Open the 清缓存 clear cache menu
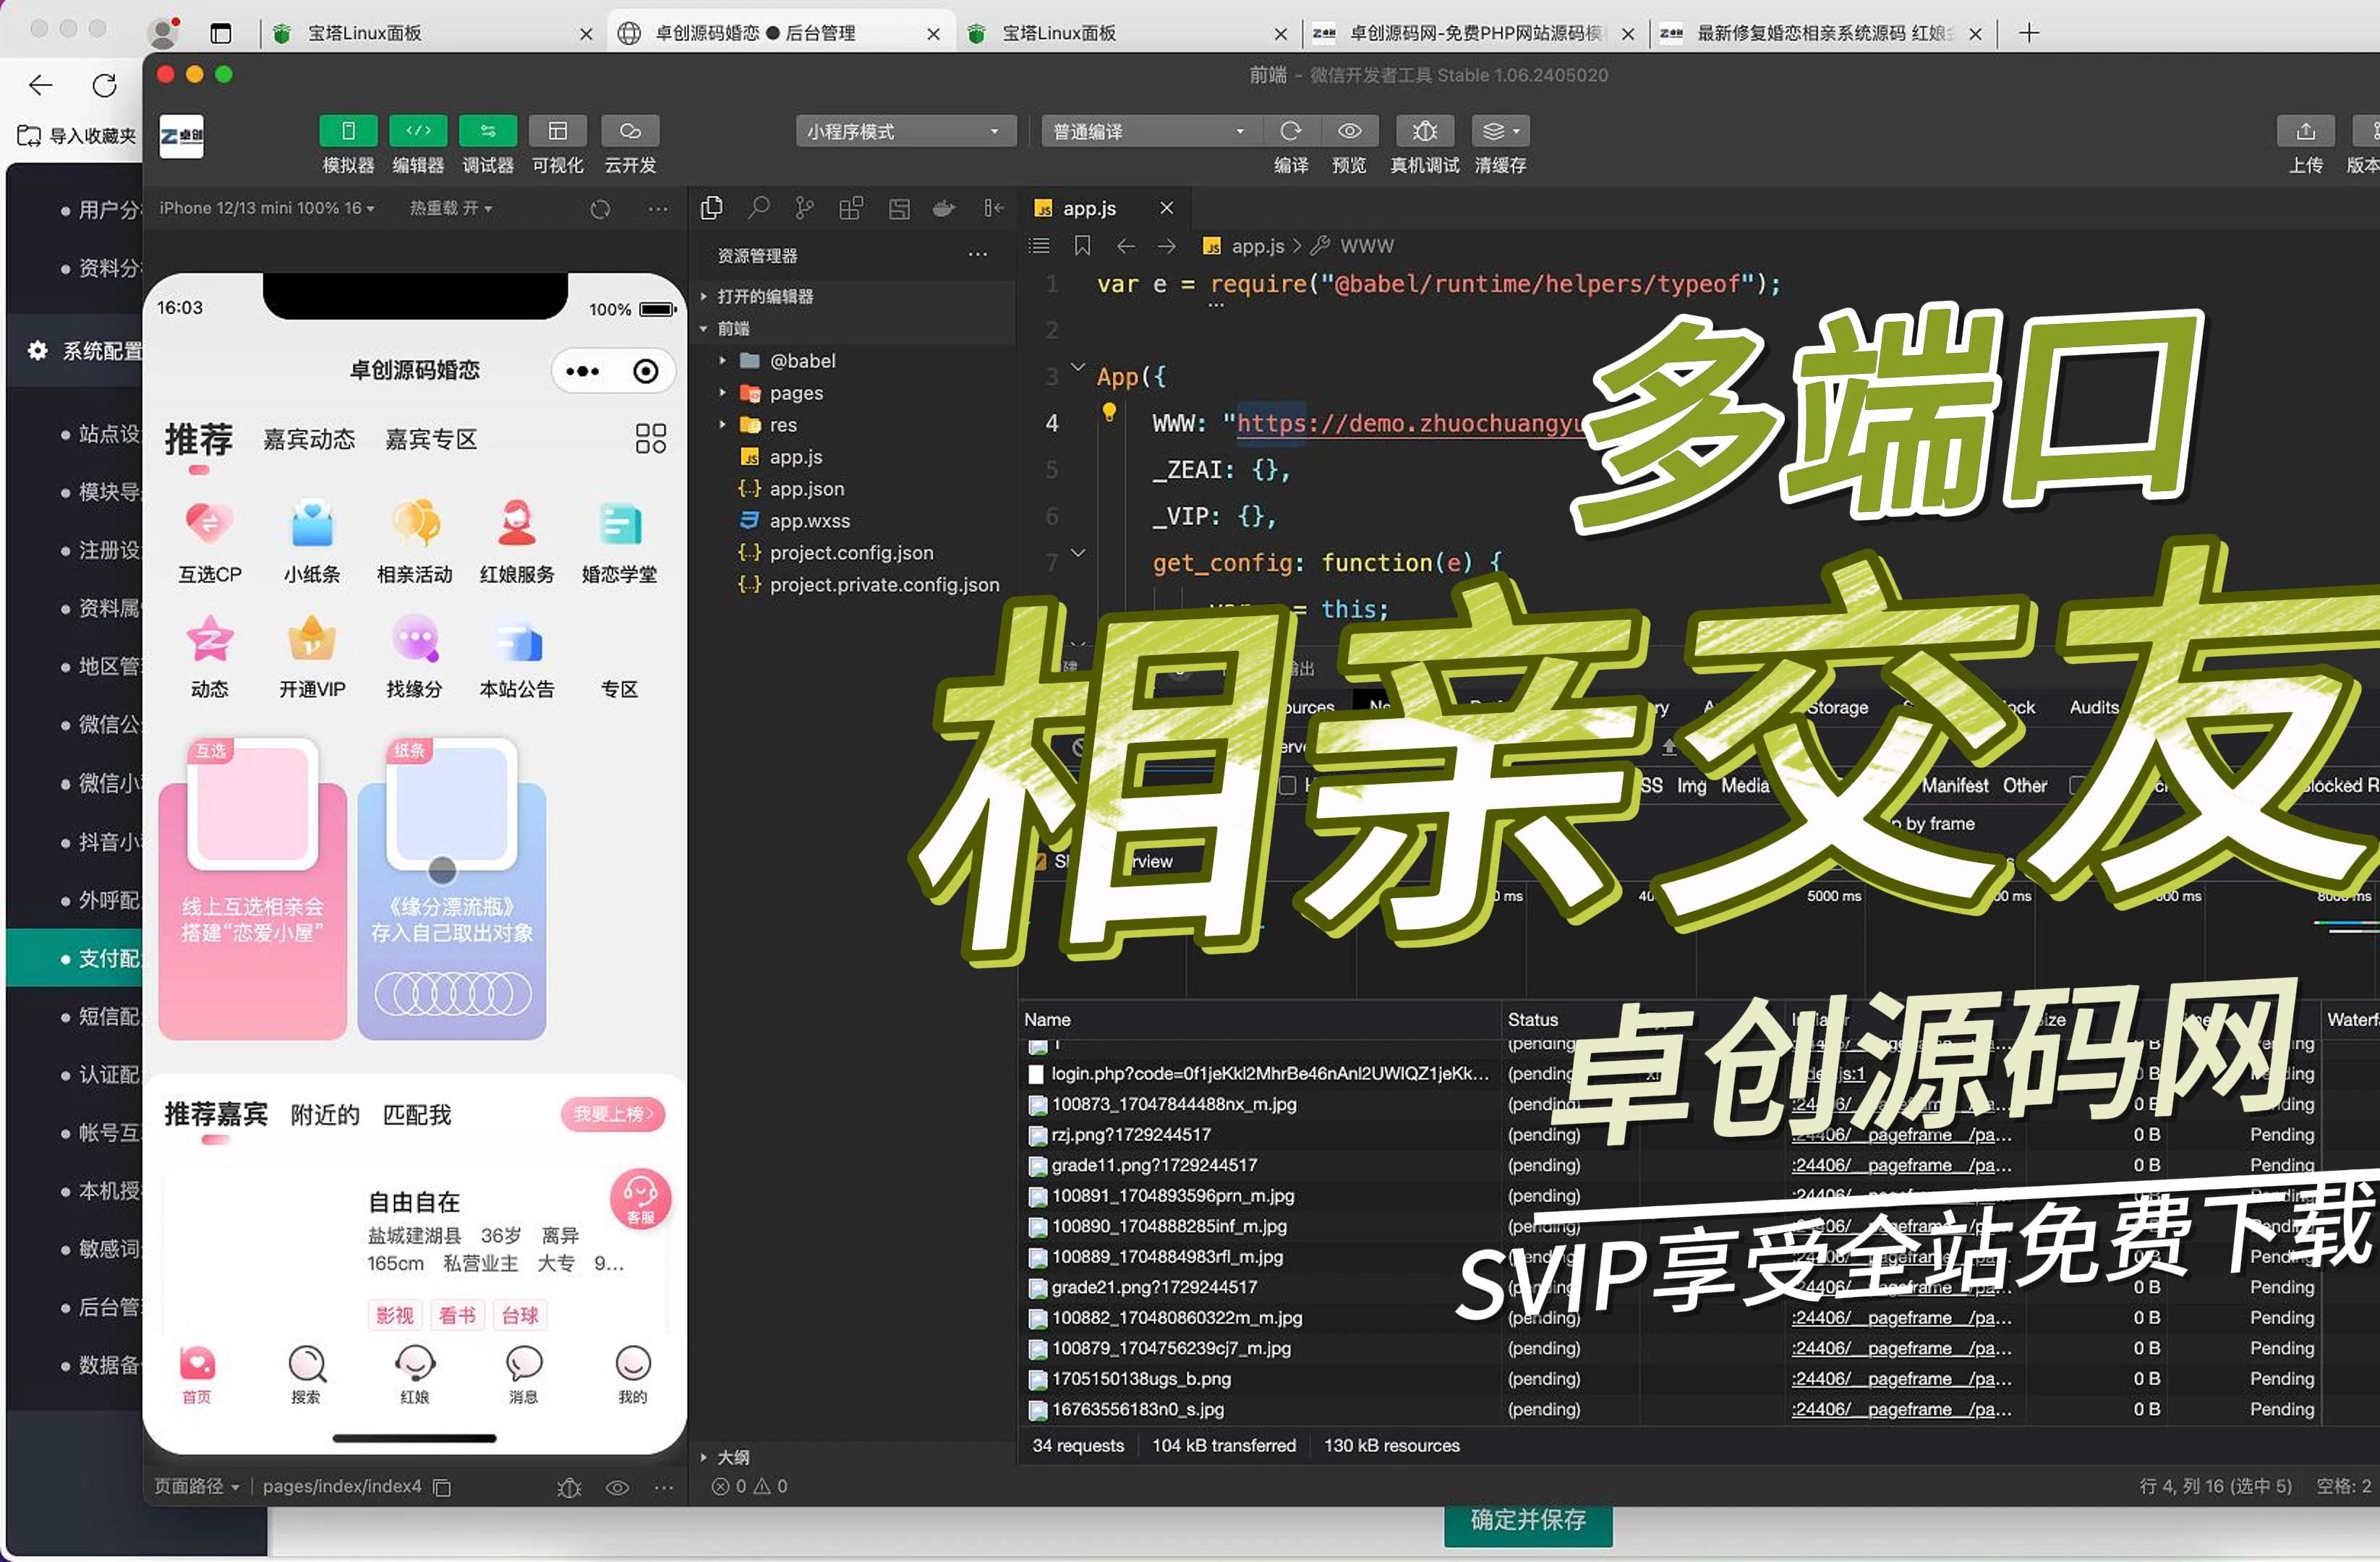This screenshot has width=2380, height=1562. point(1500,131)
